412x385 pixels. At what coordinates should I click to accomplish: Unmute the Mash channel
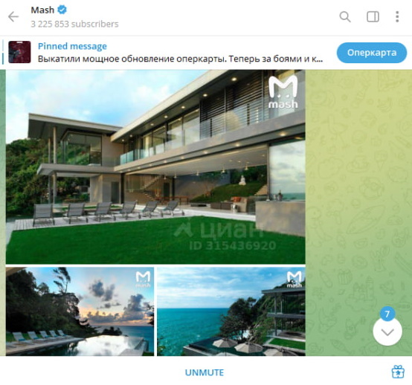[205, 372]
